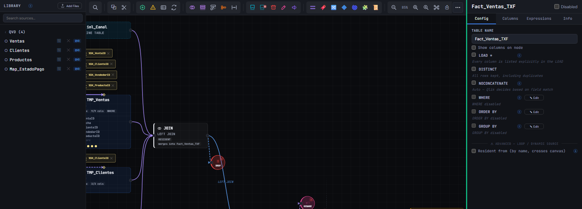Collapse the QVD (4) group
The height and width of the screenshot is (209, 582).
(x=15, y=32)
